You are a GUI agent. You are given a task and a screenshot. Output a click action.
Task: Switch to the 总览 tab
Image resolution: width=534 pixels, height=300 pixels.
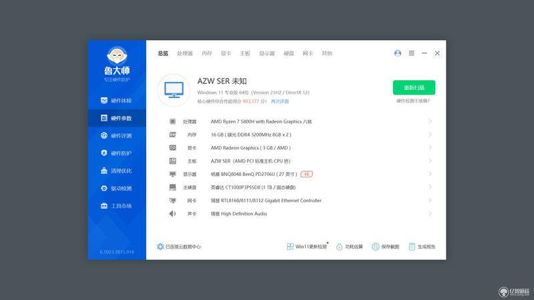pyautogui.click(x=163, y=53)
